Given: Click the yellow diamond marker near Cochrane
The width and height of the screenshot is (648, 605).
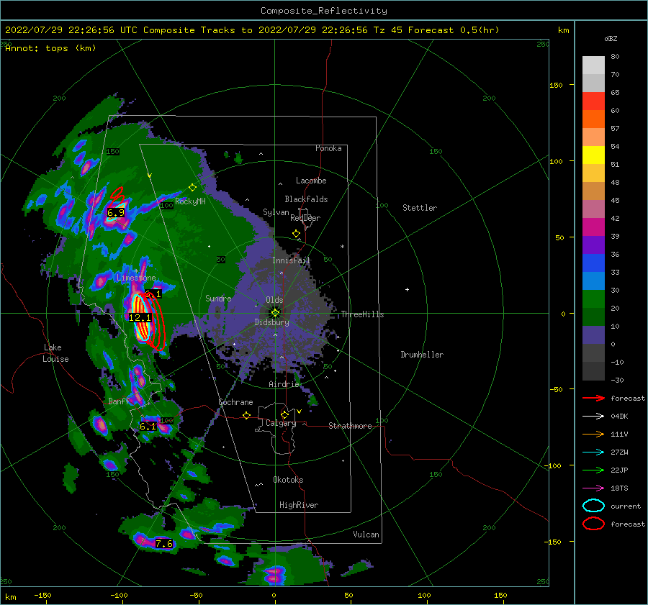Looking at the screenshot, I should click(x=247, y=415).
